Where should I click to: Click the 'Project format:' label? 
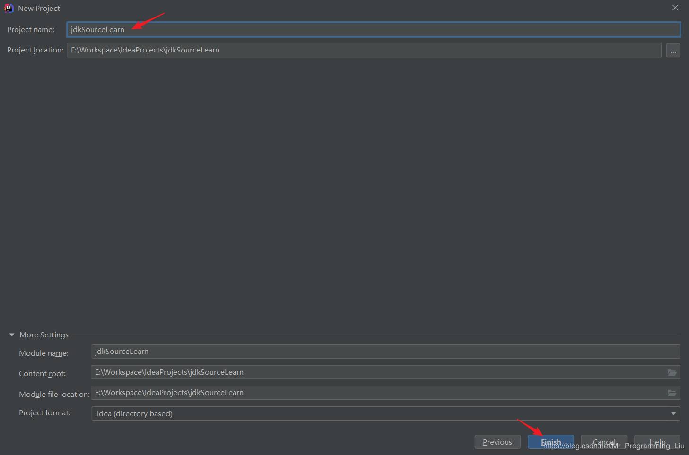(x=44, y=413)
